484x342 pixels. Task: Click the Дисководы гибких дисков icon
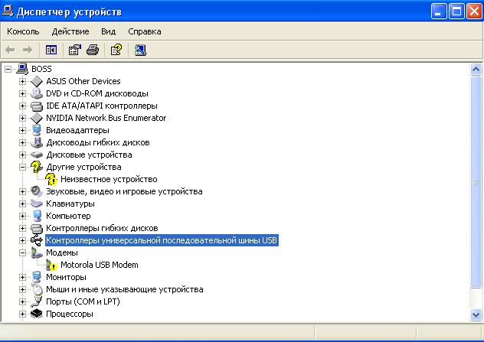37,142
